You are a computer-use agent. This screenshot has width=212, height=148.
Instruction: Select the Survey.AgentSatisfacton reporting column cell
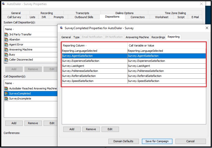[x=95, y=56]
